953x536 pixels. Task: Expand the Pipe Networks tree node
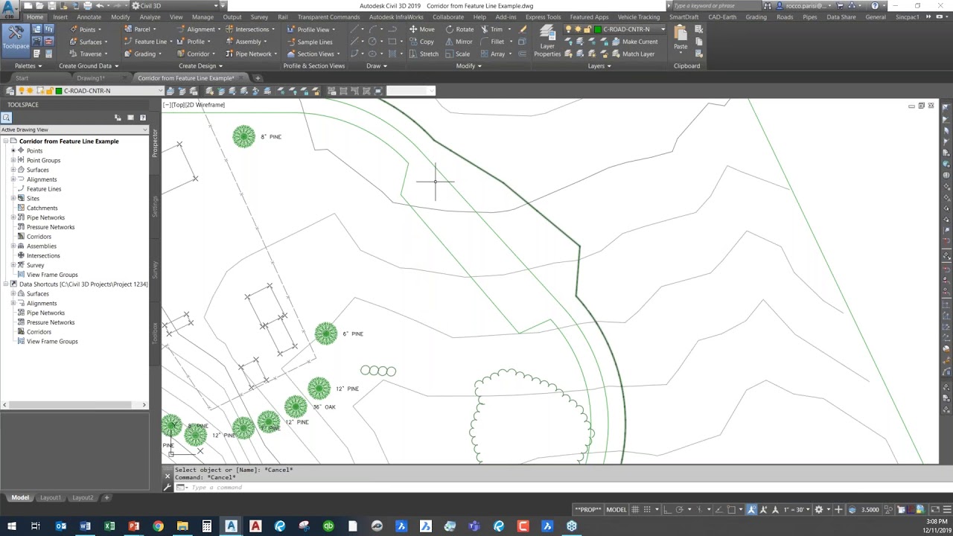click(13, 217)
